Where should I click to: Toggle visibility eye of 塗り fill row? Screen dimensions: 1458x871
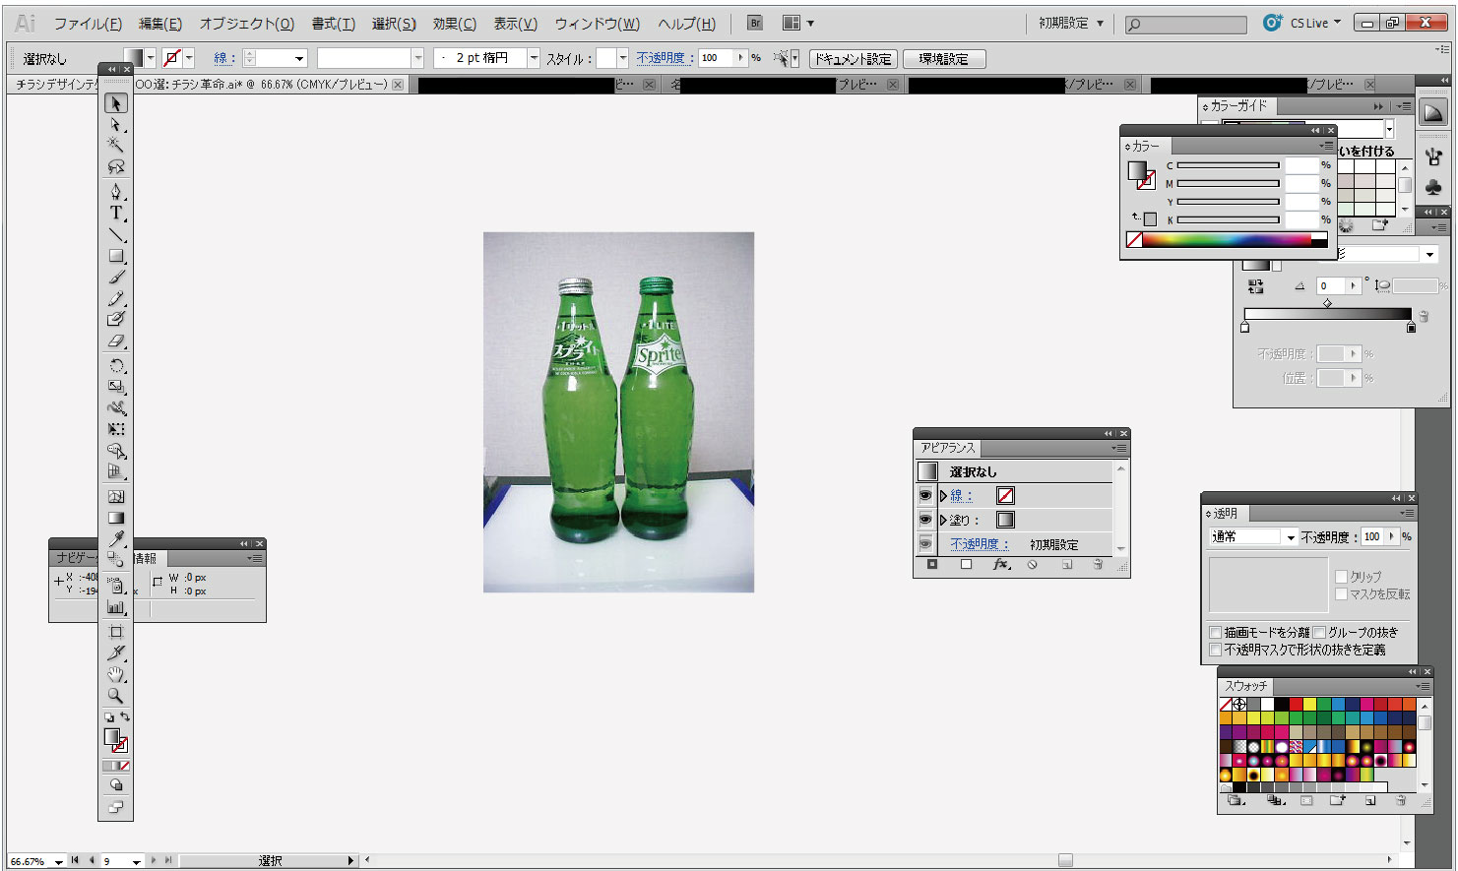click(x=925, y=520)
